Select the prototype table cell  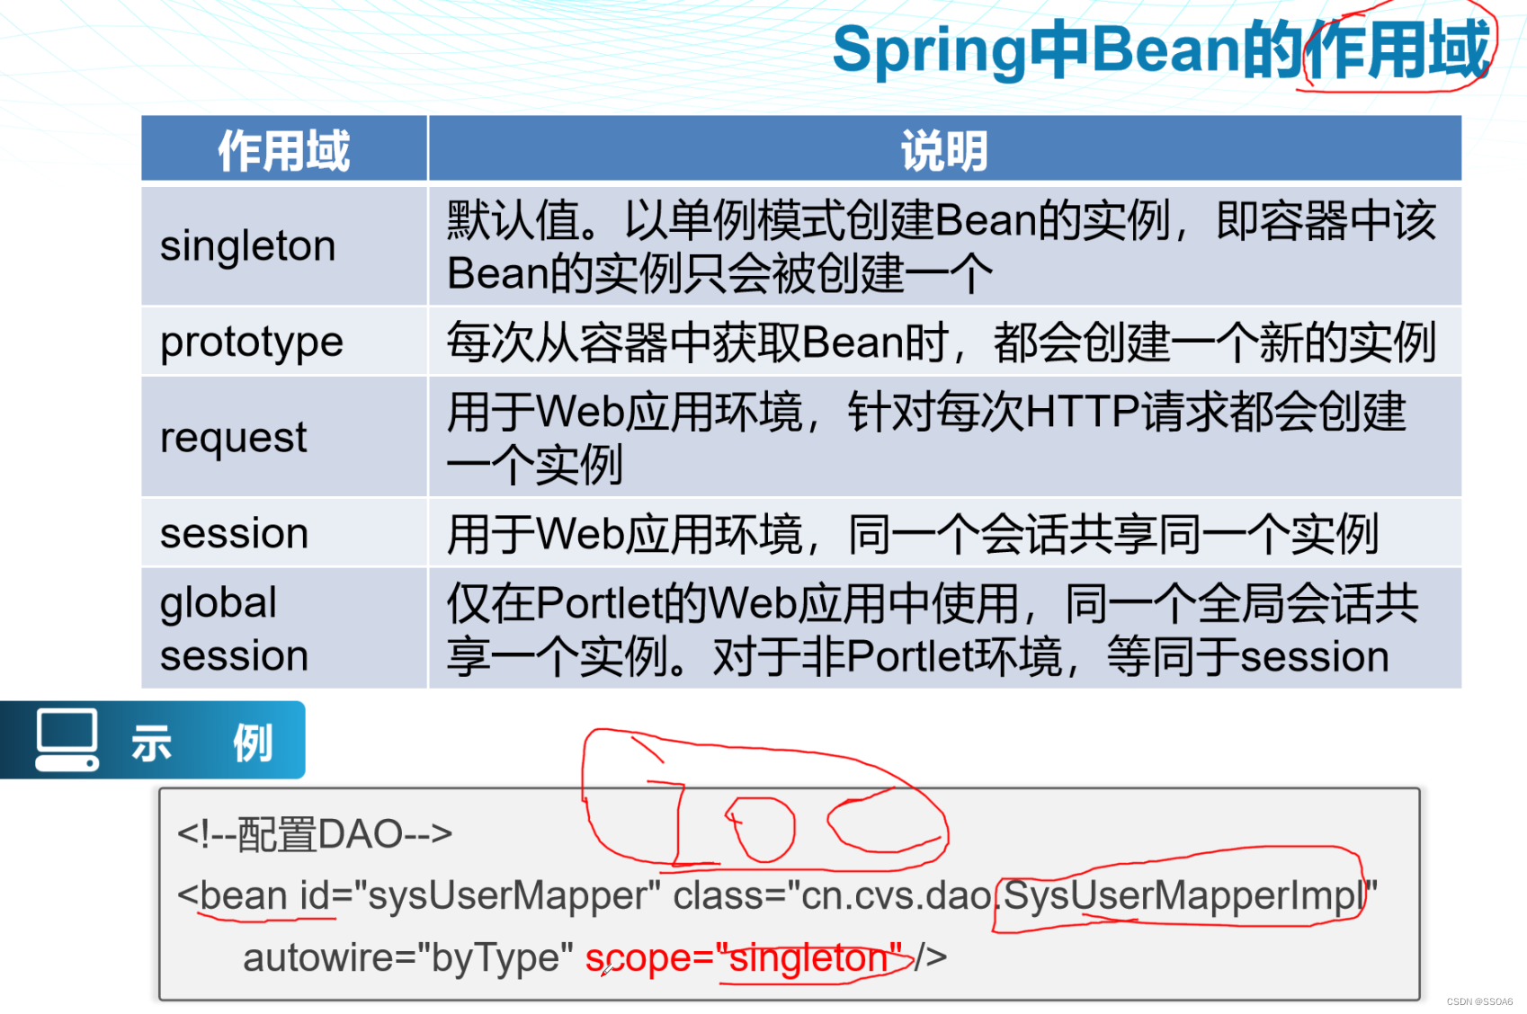(x=284, y=342)
